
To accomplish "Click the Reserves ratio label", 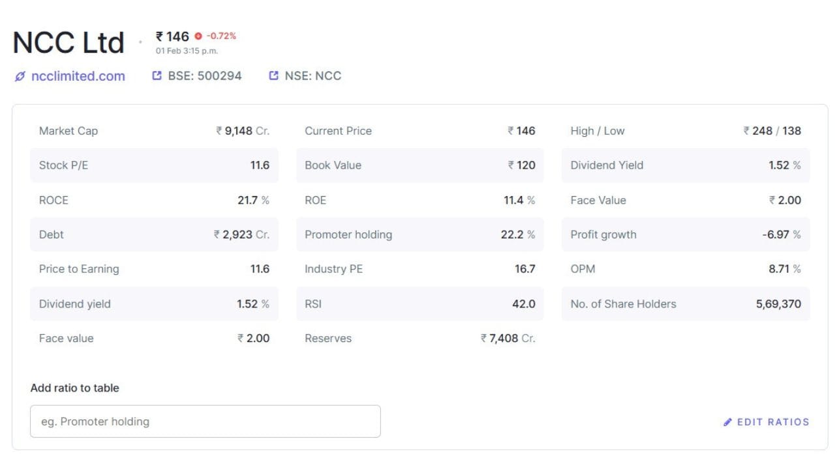I will (328, 338).
